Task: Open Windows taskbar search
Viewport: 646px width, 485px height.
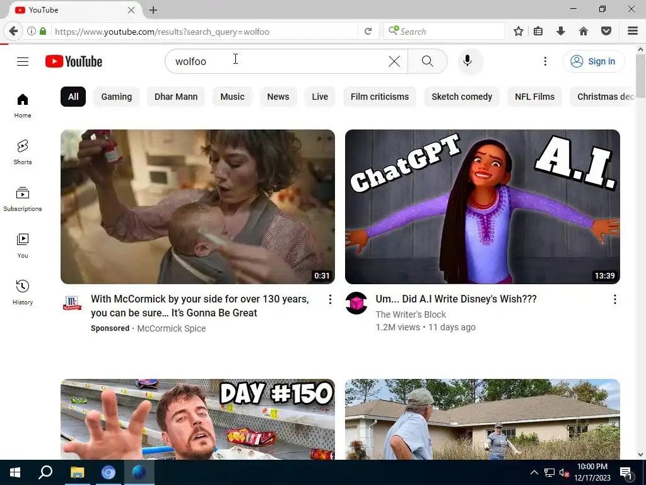Action: (x=45, y=472)
